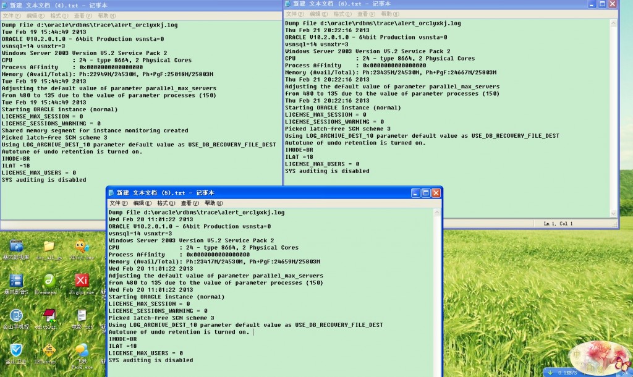Click 'Tue Feb 19 15:44:49 2013' second line in document (4)
The width and height of the screenshot is (633, 377).
(44, 32)
